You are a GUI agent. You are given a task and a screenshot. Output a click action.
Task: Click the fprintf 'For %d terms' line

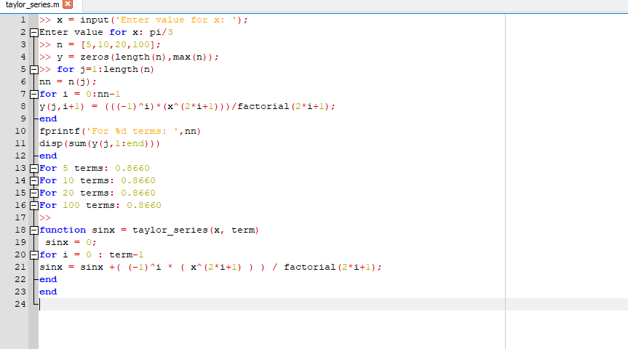tap(120, 132)
